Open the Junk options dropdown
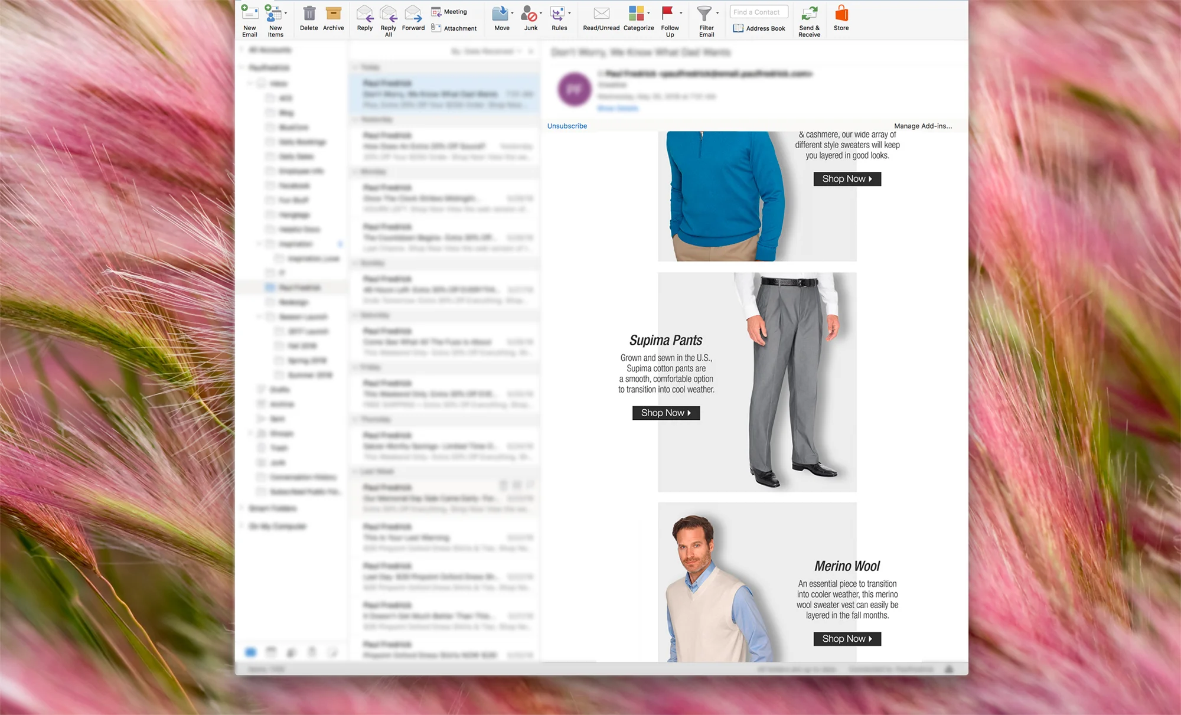This screenshot has height=715, width=1181. (541, 13)
